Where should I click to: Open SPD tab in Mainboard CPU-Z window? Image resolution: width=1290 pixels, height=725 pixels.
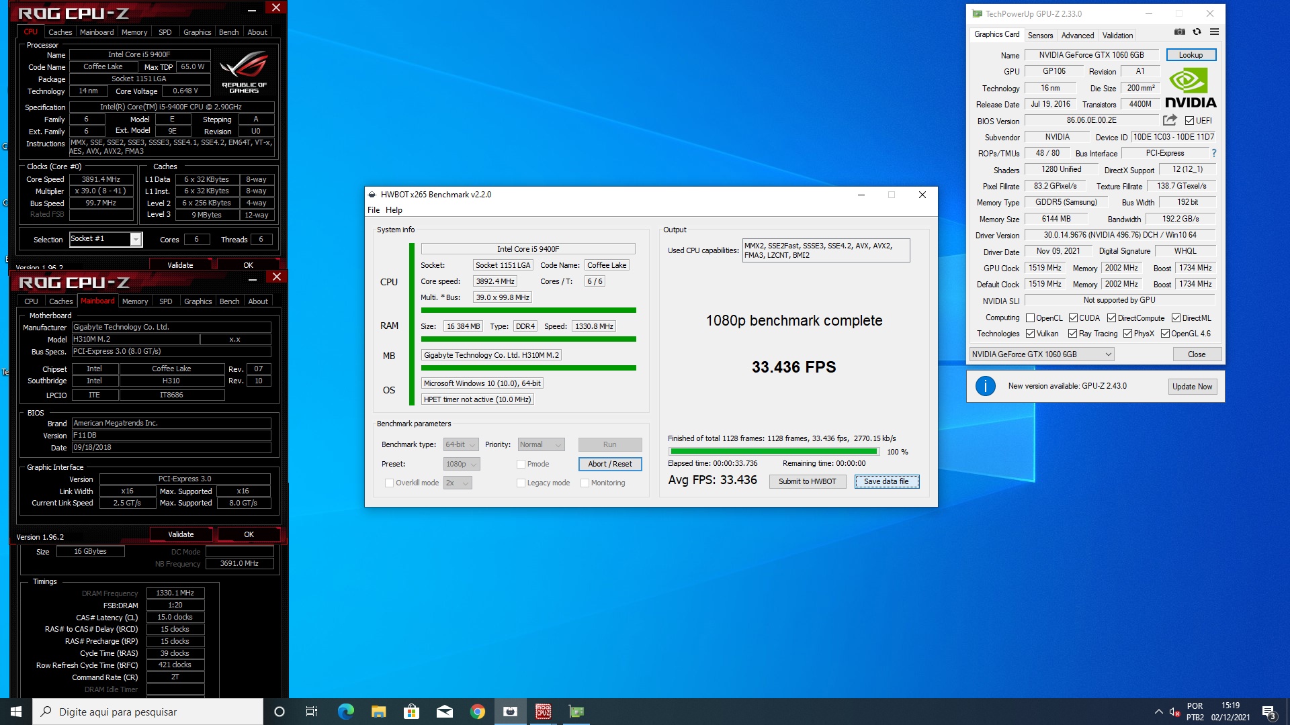(165, 301)
